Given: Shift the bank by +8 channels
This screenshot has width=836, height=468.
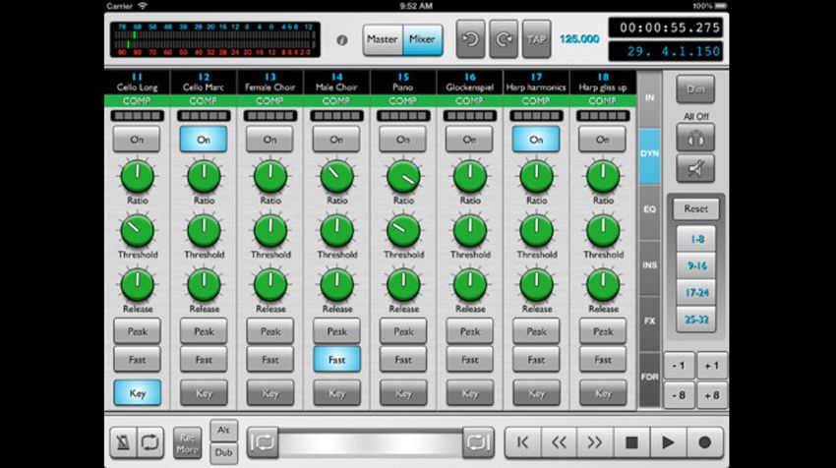Looking at the screenshot, I should coord(712,395).
